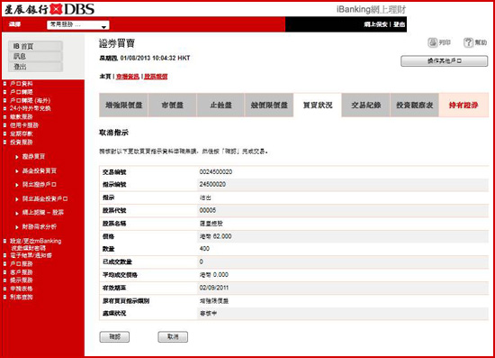Screen dimensions: 495x358
Task: Click the 取消指示 section heading
Action: (113, 133)
